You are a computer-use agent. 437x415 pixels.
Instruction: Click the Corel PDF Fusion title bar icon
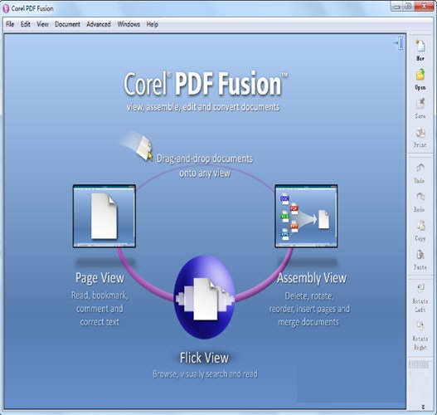pos(6,8)
